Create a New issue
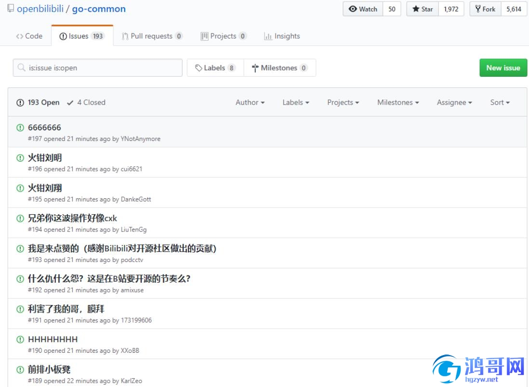The height and width of the screenshot is (387, 529). (503, 68)
